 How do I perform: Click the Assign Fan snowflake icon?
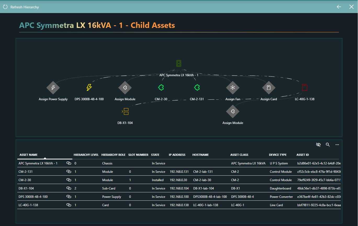[233, 88]
